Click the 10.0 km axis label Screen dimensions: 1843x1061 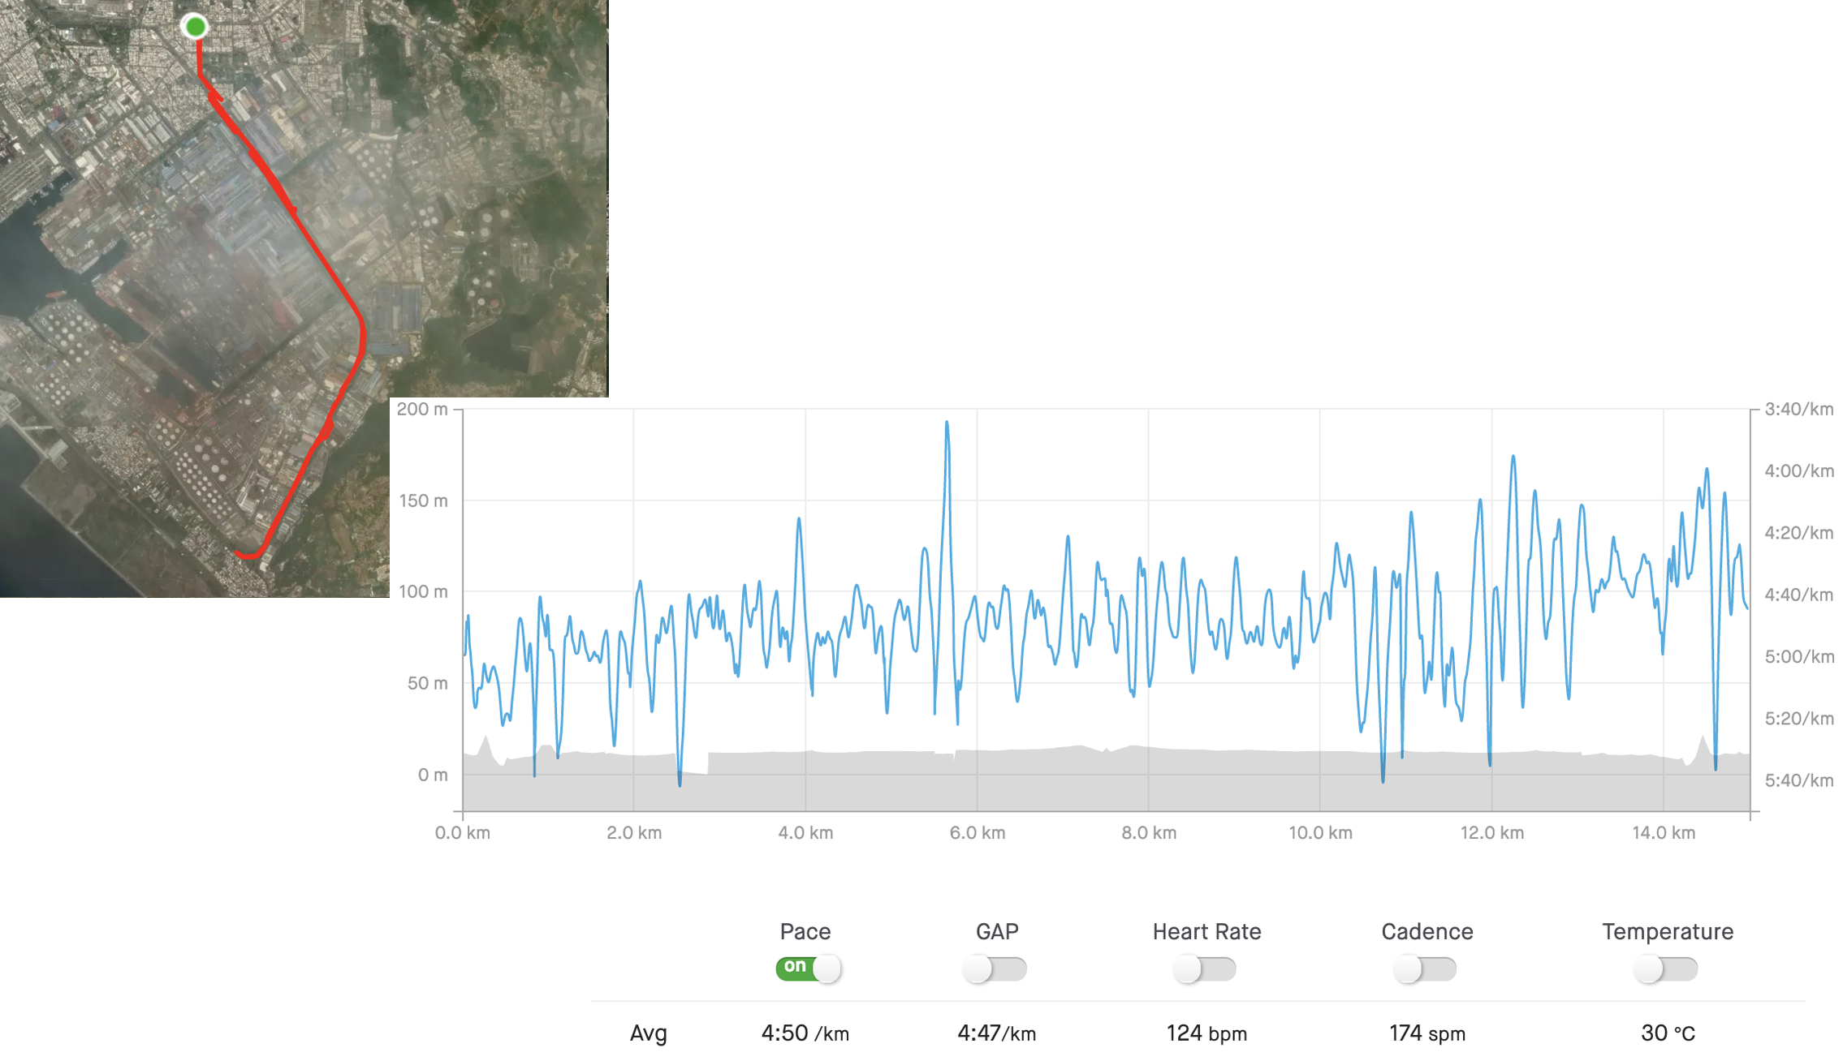point(1320,833)
